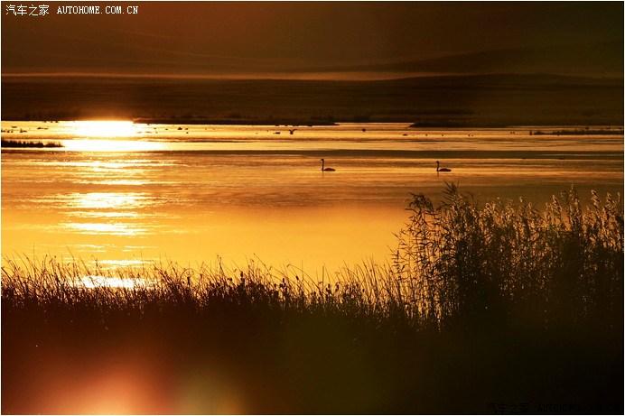The image size is (625, 416).
Task: Click the short grass silhouette in the bottom center
Action: [298, 289]
